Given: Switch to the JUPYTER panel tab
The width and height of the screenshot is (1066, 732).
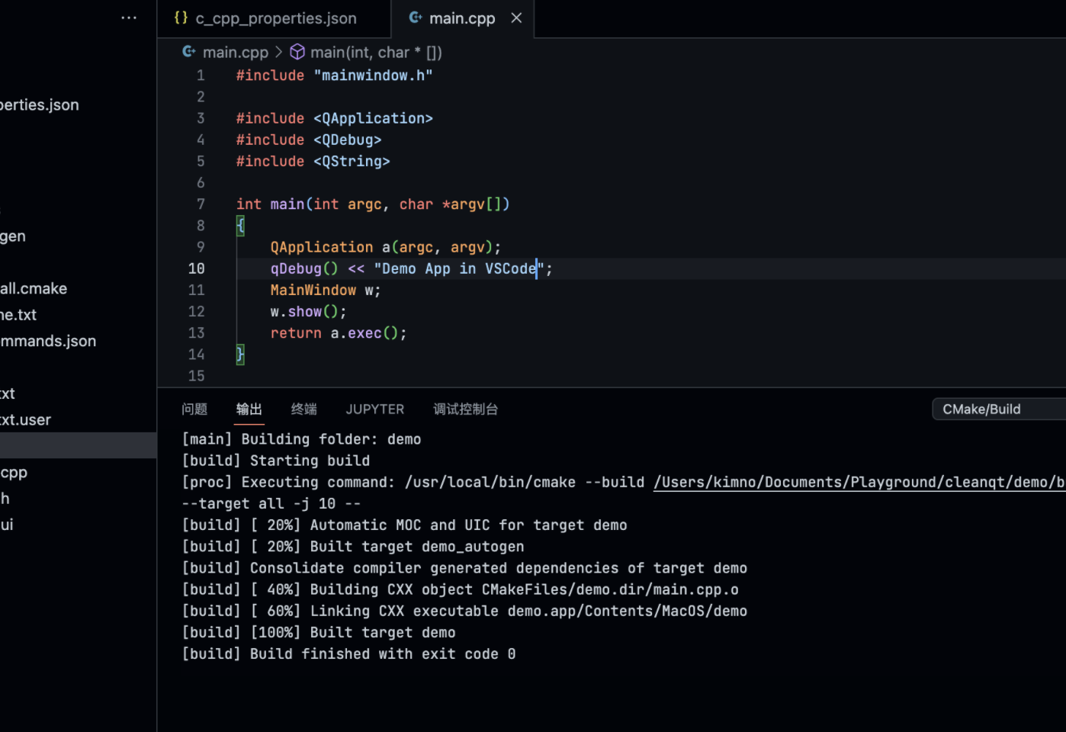Looking at the screenshot, I should (x=374, y=409).
